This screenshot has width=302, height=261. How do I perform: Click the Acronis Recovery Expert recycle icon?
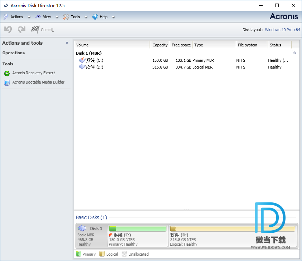click(x=7, y=73)
